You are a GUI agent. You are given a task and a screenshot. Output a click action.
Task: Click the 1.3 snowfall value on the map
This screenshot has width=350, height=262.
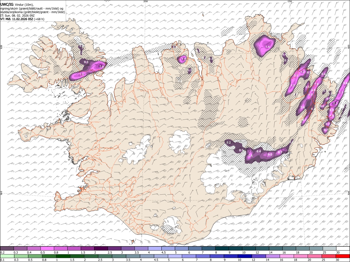coord(81,74)
